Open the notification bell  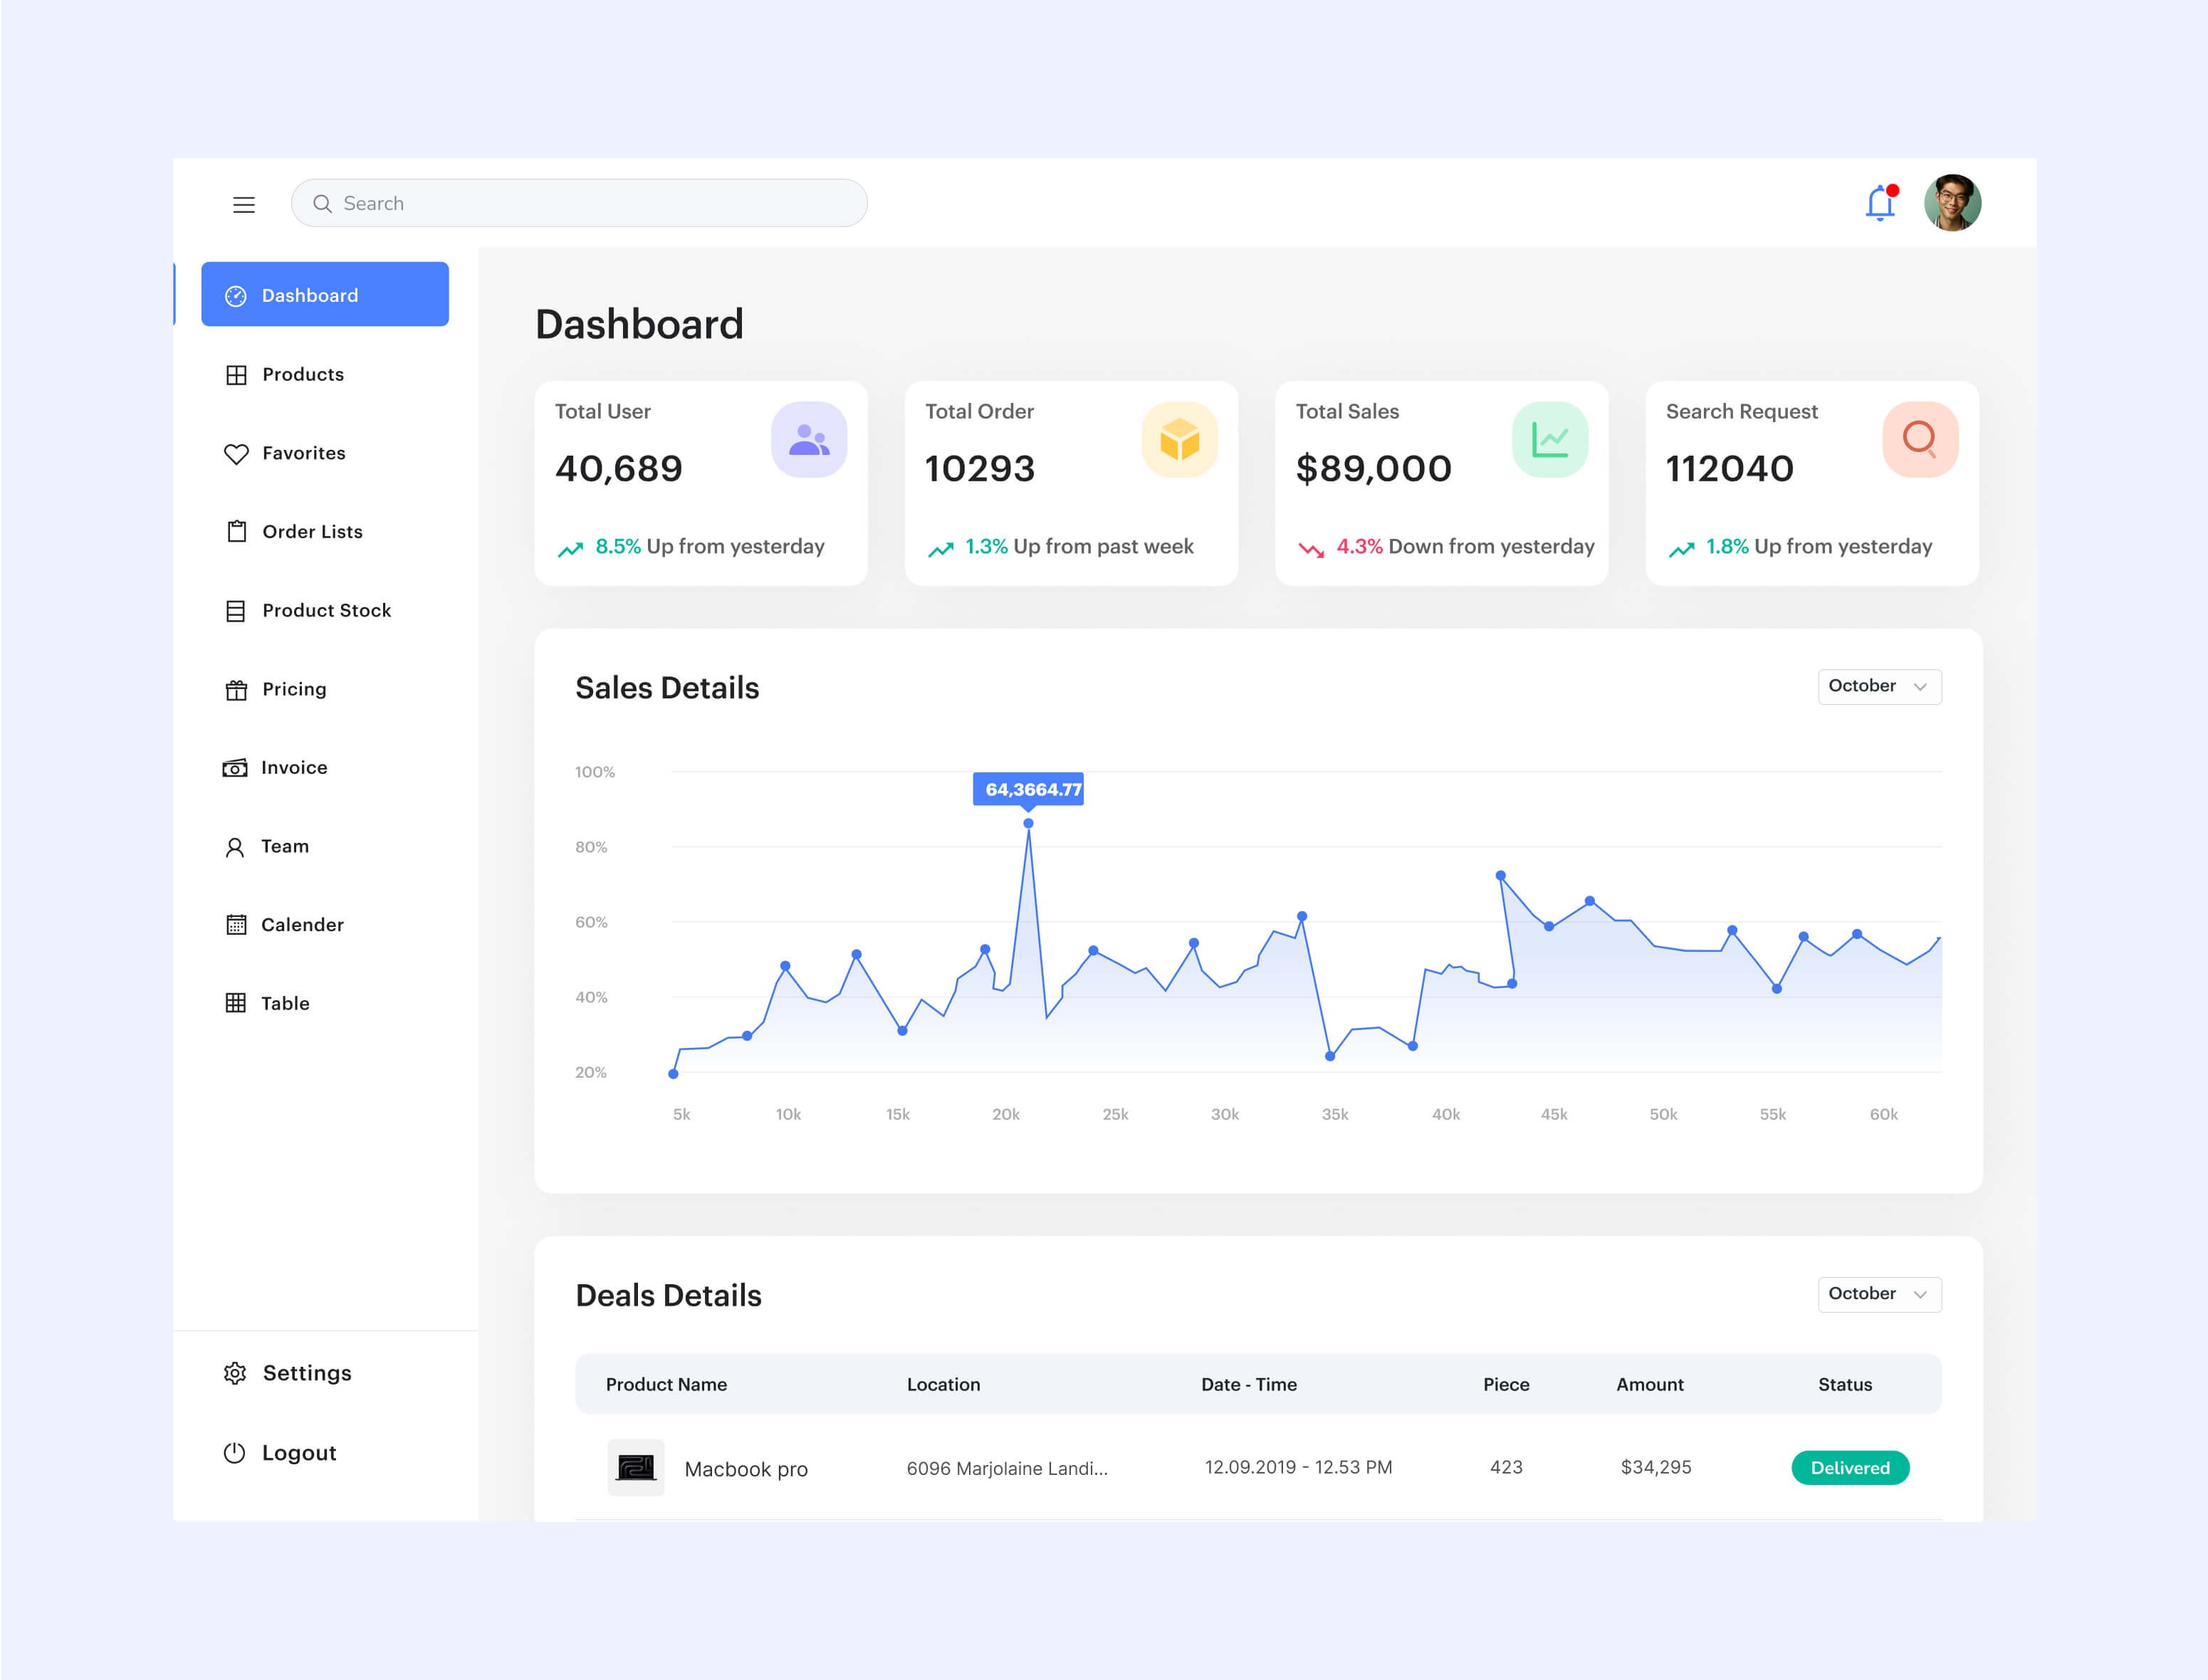(1880, 203)
